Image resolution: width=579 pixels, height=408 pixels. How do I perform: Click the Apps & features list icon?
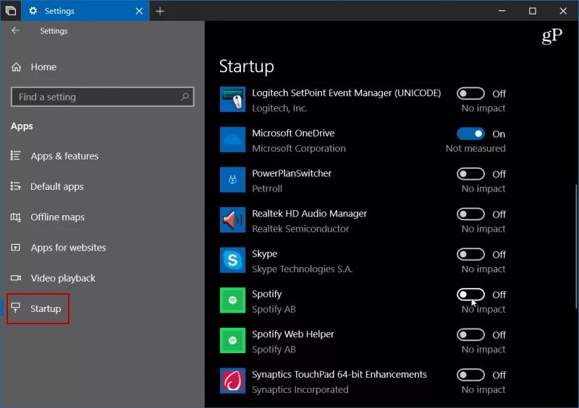(x=16, y=155)
